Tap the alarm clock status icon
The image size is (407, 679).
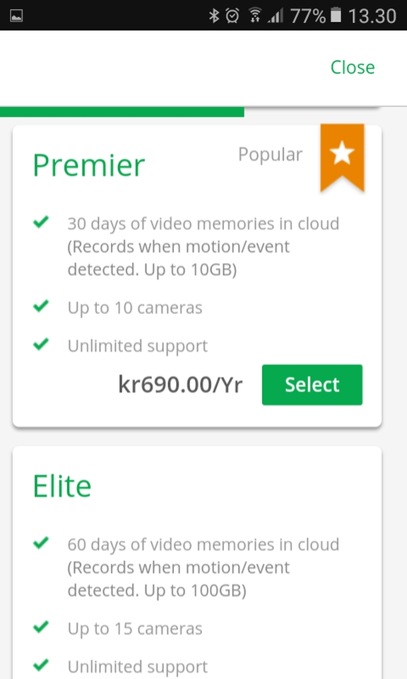click(x=232, y=16)
